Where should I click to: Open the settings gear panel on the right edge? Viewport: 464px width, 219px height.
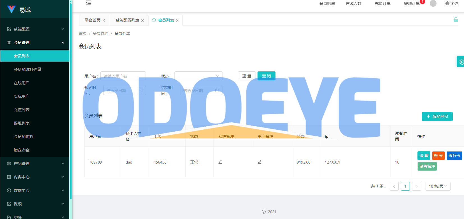[x=461, y=62]
